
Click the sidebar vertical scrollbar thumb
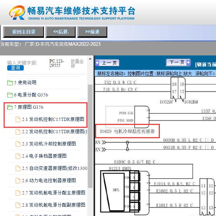pyautogui.click(x=90, y=136)
